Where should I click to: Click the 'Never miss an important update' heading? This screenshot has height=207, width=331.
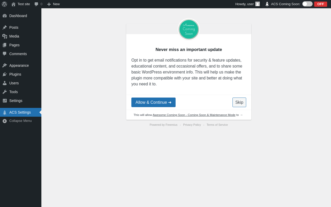[x=189, y=50]
